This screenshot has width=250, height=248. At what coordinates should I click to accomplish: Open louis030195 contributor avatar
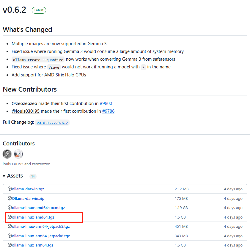pyautogui.click(x=7, y=154)
